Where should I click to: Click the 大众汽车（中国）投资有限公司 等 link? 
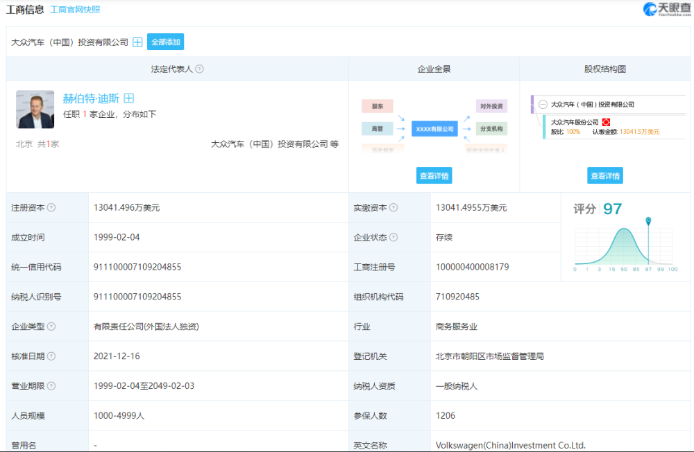275,144
